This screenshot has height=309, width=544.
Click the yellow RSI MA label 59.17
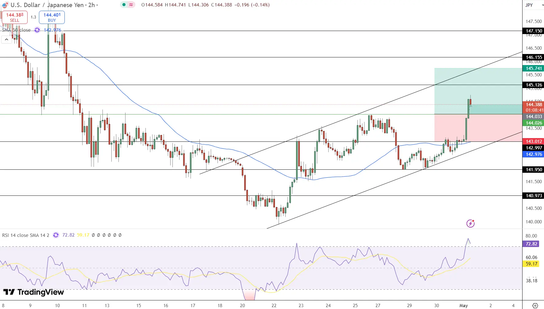click(531, 264)
